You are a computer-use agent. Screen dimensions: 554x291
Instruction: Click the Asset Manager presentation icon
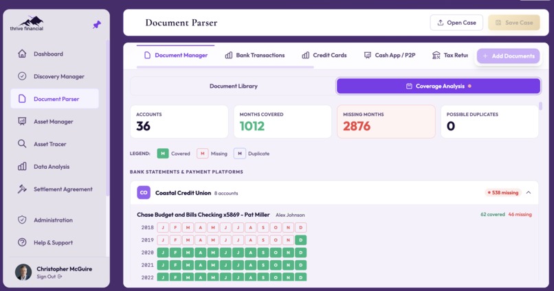pyautogui.click(x=22, y=121)
